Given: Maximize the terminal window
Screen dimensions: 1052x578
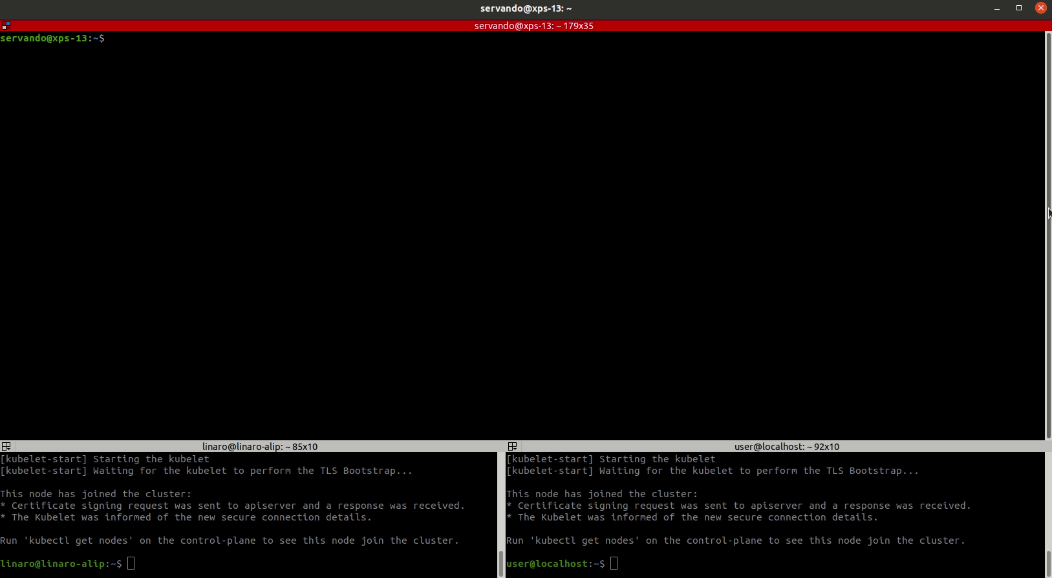Looking at the screenshot, I should coord(1019,8).
